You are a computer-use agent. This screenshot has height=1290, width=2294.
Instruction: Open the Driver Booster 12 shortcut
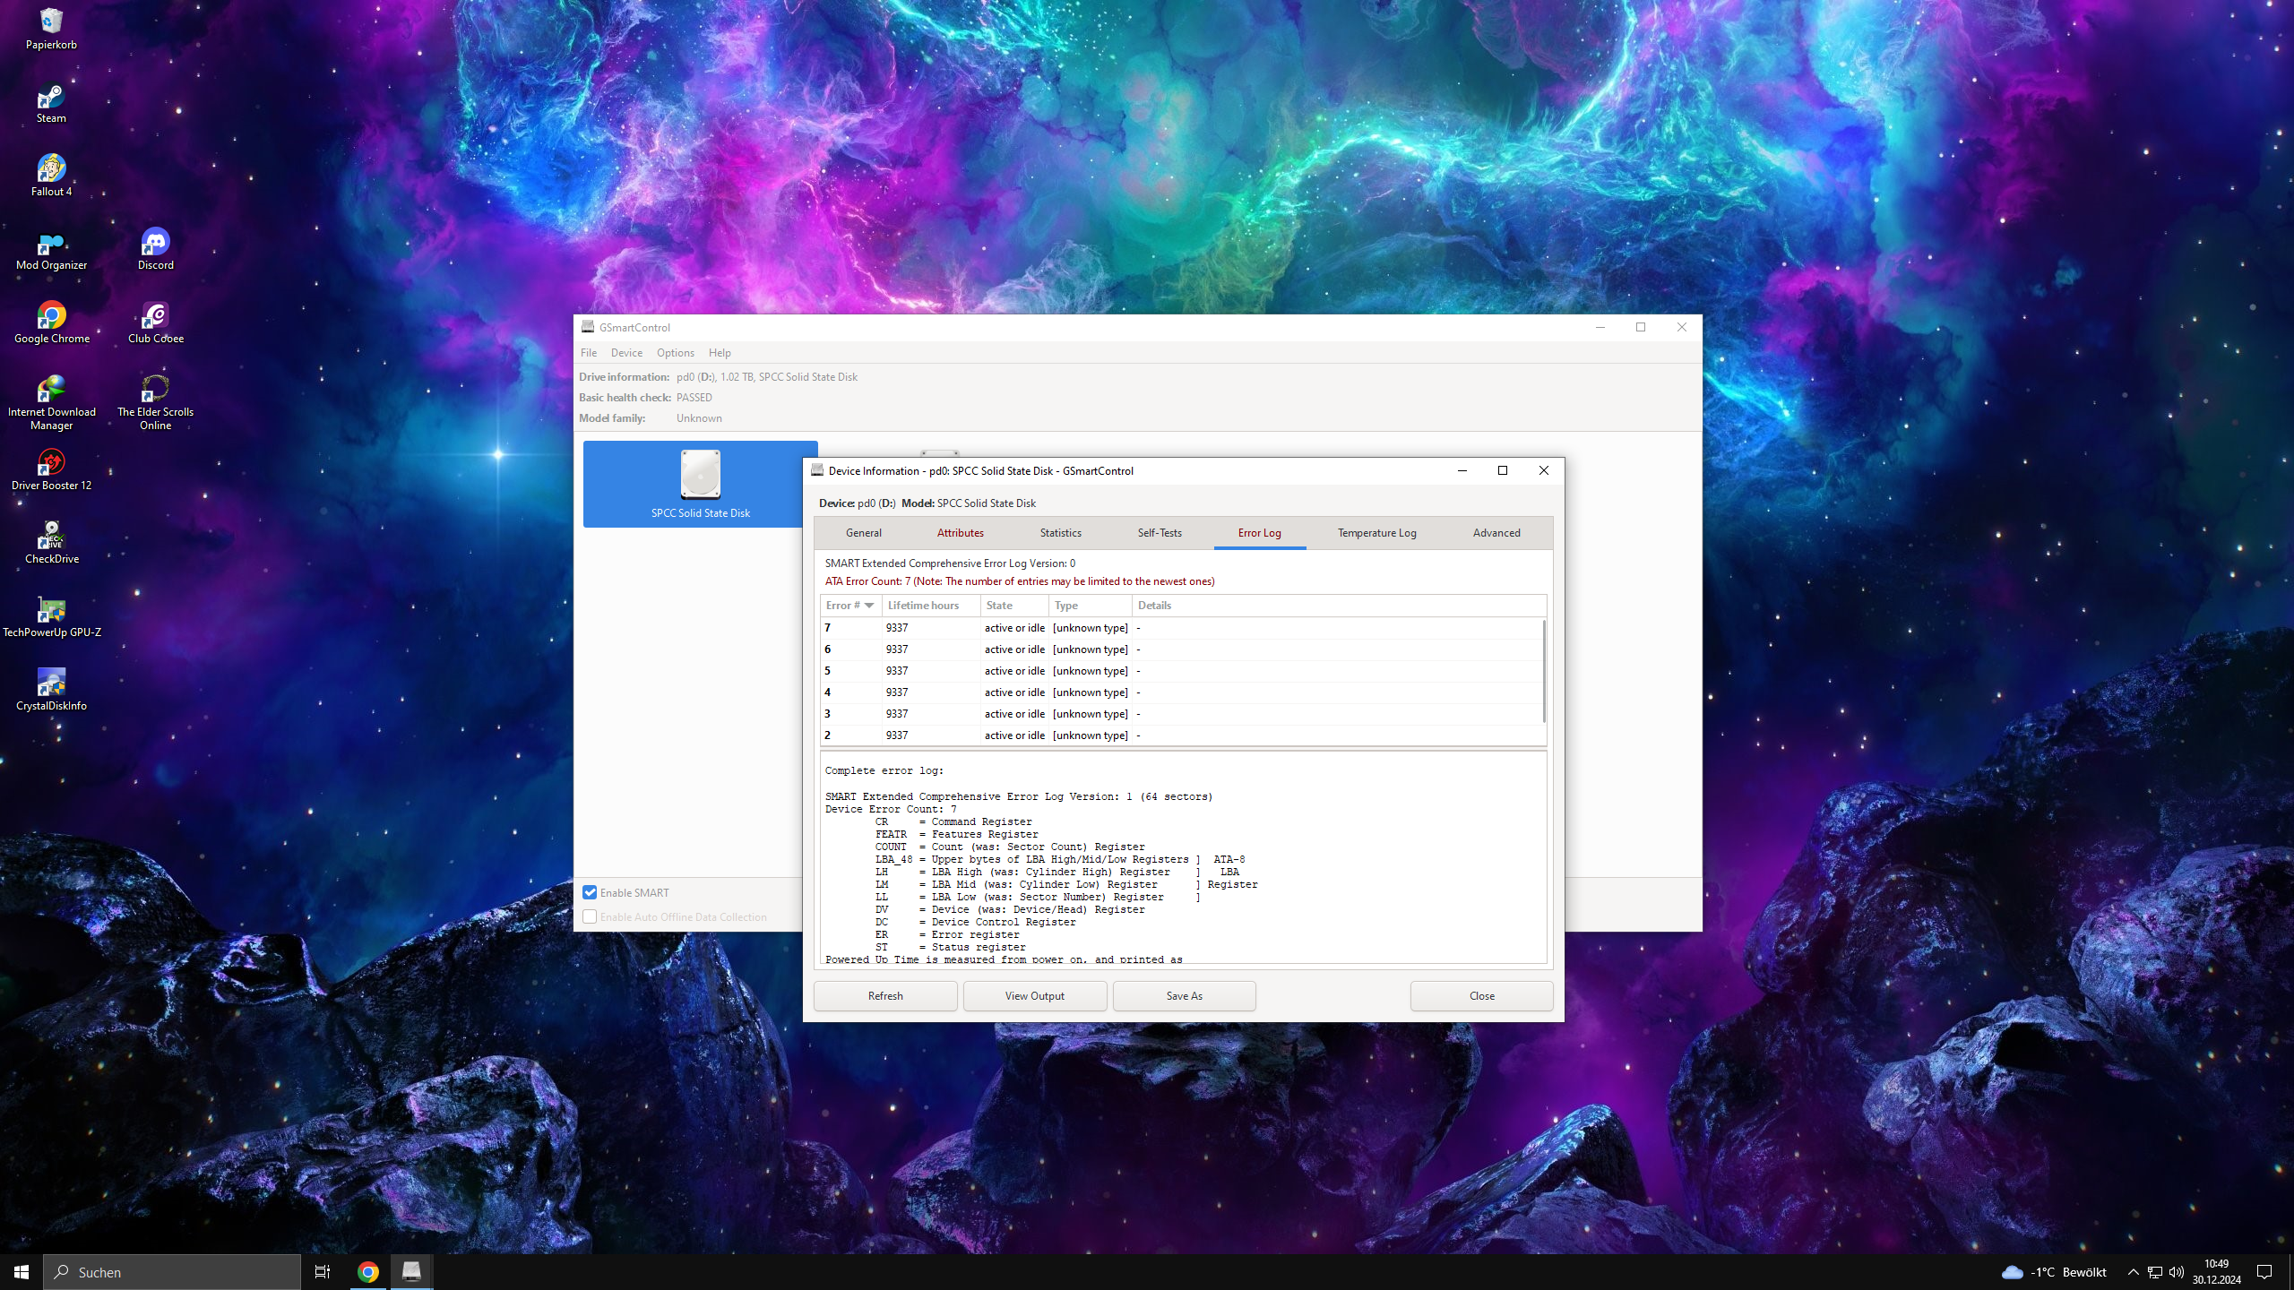51,469
